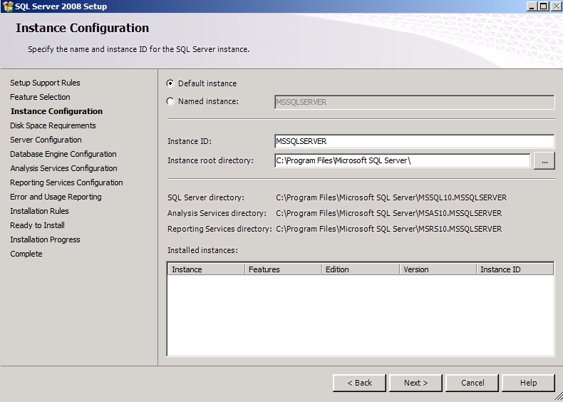
Task: Click the SQL Server directory path text
Action: 391,197
